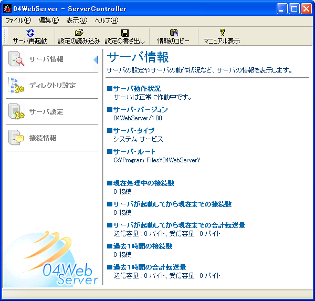This screenshot has width=315, height=301.
Task: Click the サーバ再起動 toolbar label
Action: [30, 41]
